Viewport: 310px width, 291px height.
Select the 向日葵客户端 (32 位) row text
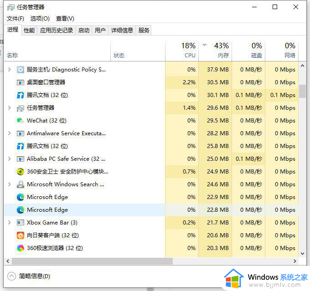pyautogui.click(x=53, y=235)
